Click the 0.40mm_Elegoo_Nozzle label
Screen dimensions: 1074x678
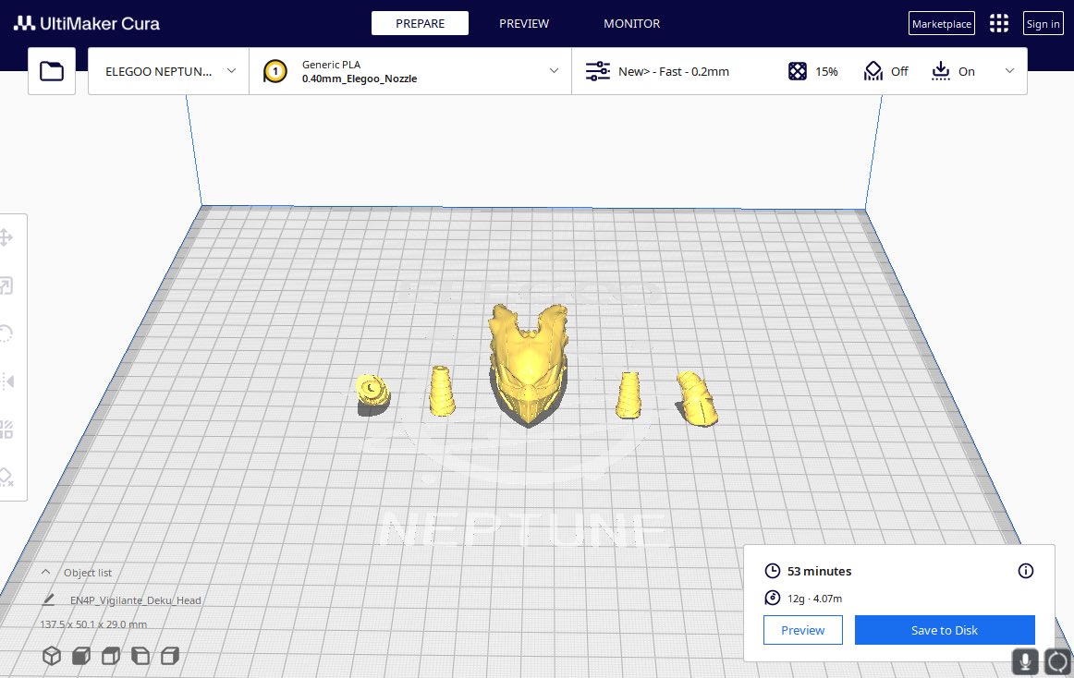pyautogui.click(x=360, y=79)
